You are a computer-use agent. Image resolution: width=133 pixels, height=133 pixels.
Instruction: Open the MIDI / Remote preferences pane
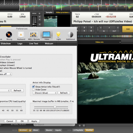(x=34, y=36)
